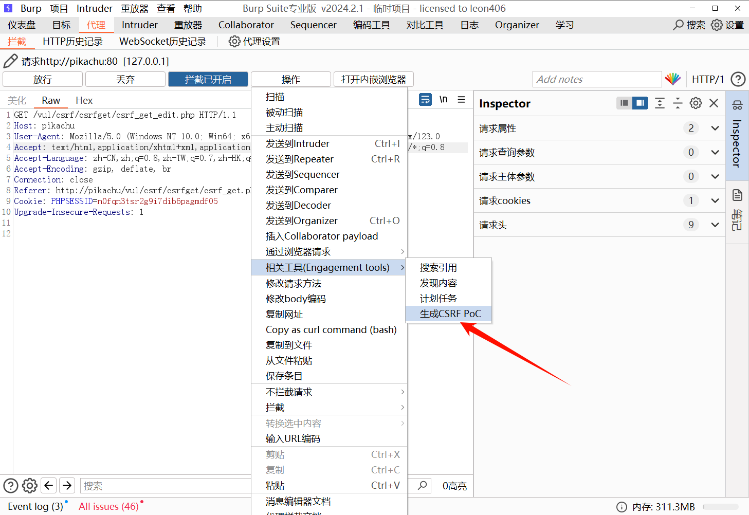This screenshot has height=515, width=749.
Task: Switch Inspector to stacked layout icon
Action: point(624,103)
